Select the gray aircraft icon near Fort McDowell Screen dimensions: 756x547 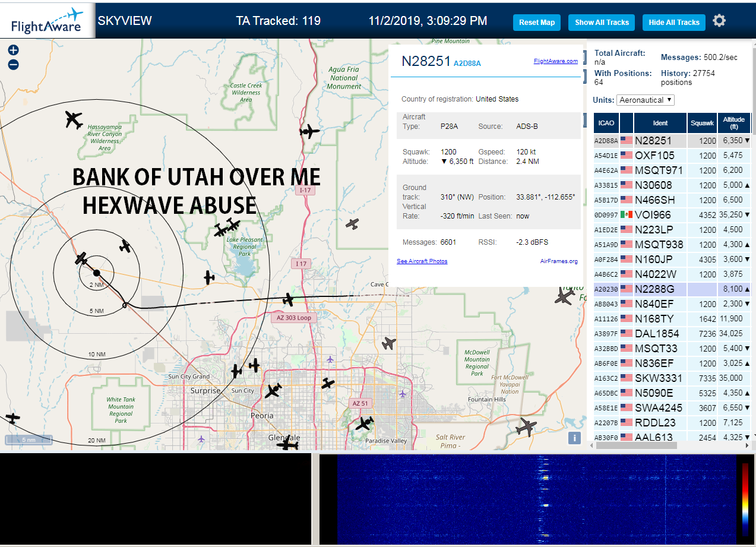click(x=526, y=427)
